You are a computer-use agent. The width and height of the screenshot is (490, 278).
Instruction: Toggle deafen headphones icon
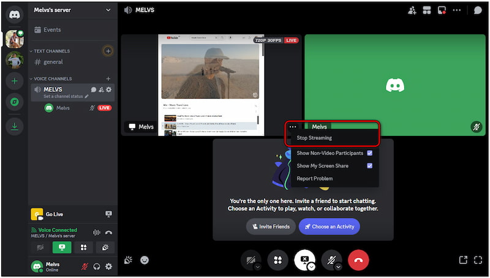pyautogui.click(x=97, y=266)
